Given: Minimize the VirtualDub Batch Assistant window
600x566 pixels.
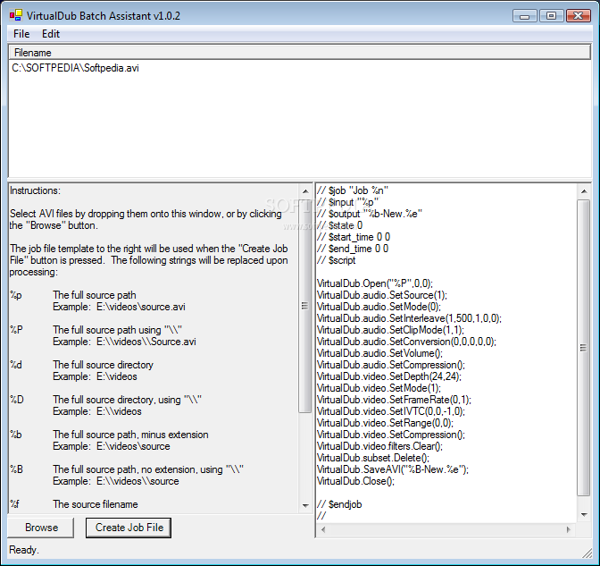Looking at the screenshot, I should coord(525,16).
